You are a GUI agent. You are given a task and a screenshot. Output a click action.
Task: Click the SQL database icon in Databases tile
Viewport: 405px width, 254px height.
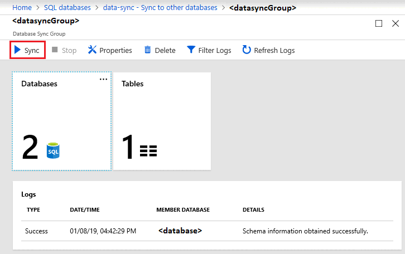click(x=54, y=150)
